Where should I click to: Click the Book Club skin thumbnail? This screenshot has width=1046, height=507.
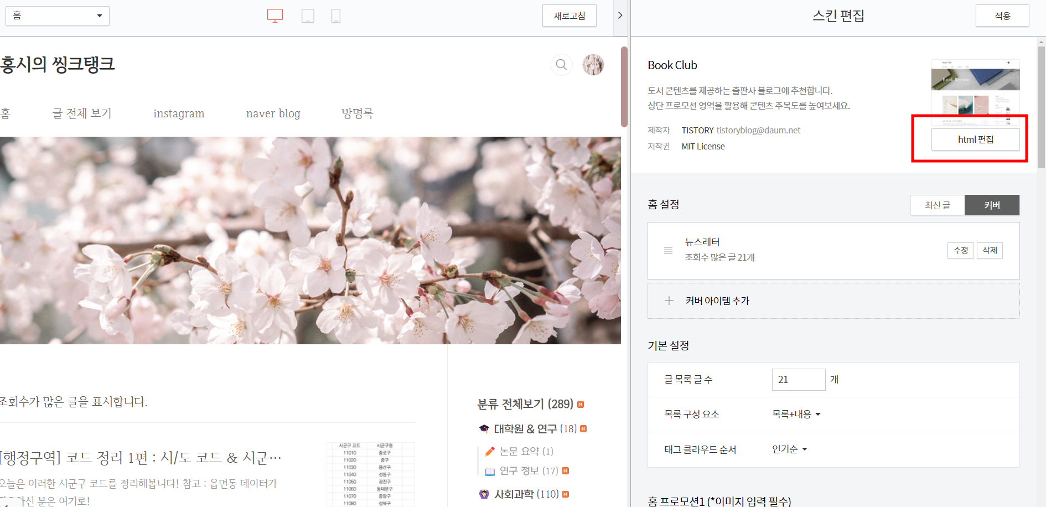(976, 92)
